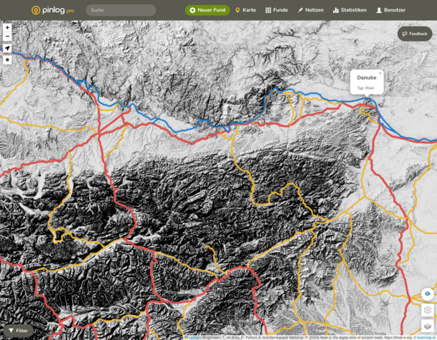Open the Benutzer user menu
The width and height of the screenshot is (437, 340).
pos(391,10)
